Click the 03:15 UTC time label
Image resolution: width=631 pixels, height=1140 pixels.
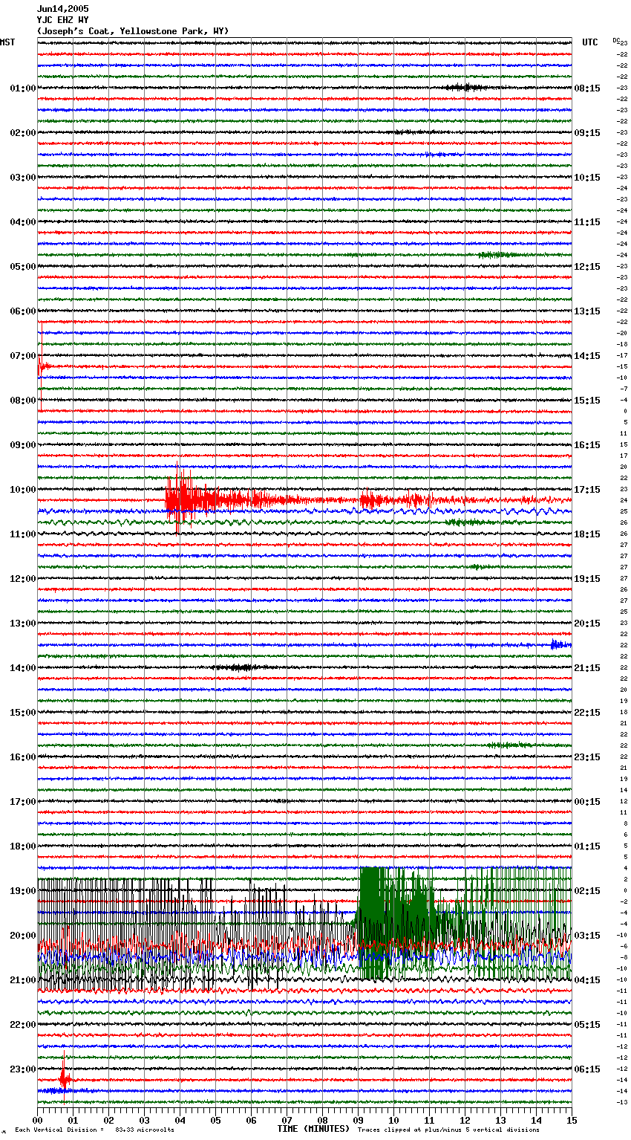click(x=587, y=936)
